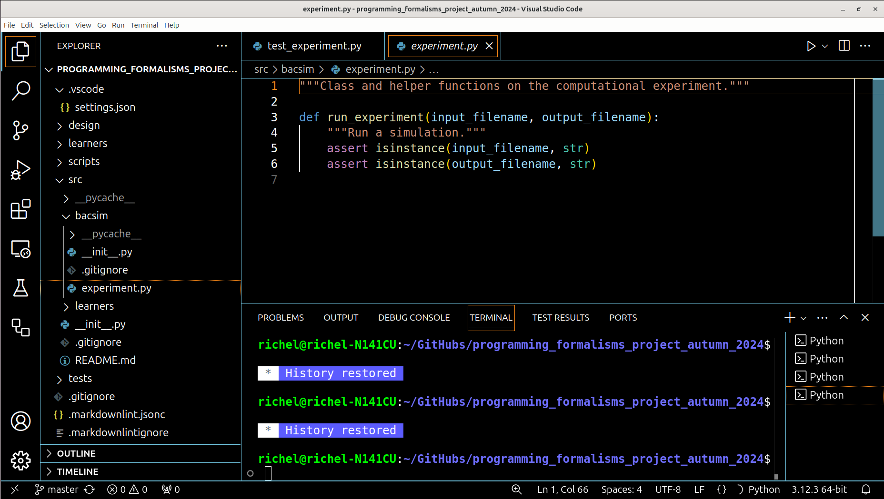884x499 pixels.
Task: Open the Testing beaker view
Action: (20, 288)
